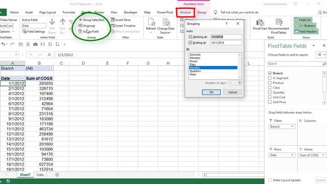
Task: Click the Drill Up arrow icon
Action: pyautogui.click(x=62, y=22)
